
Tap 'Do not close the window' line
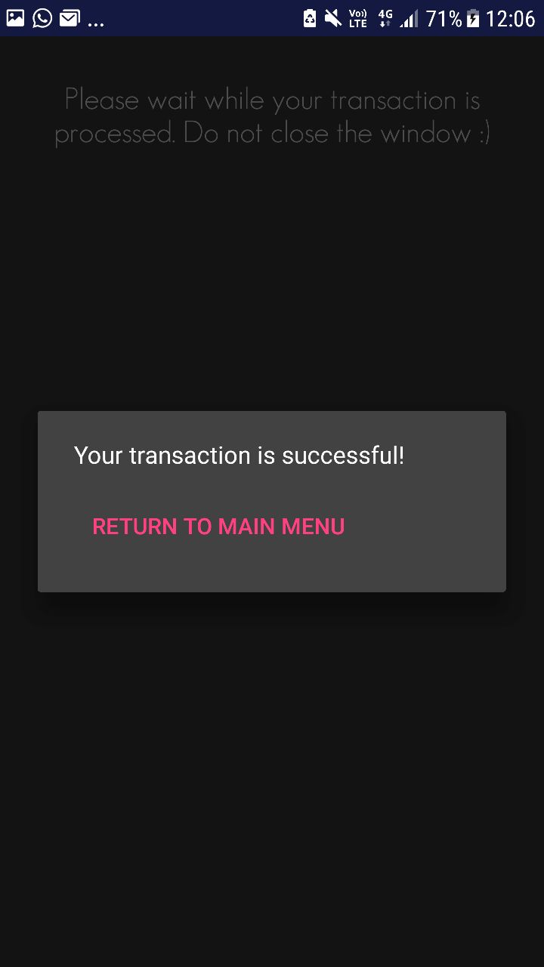326,134
